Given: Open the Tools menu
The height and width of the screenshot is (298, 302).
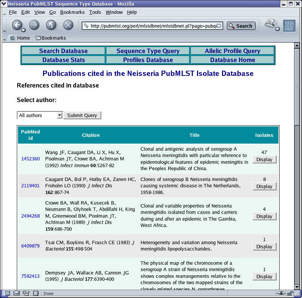Looking at the screenshot, I should [x=95, y=12].
